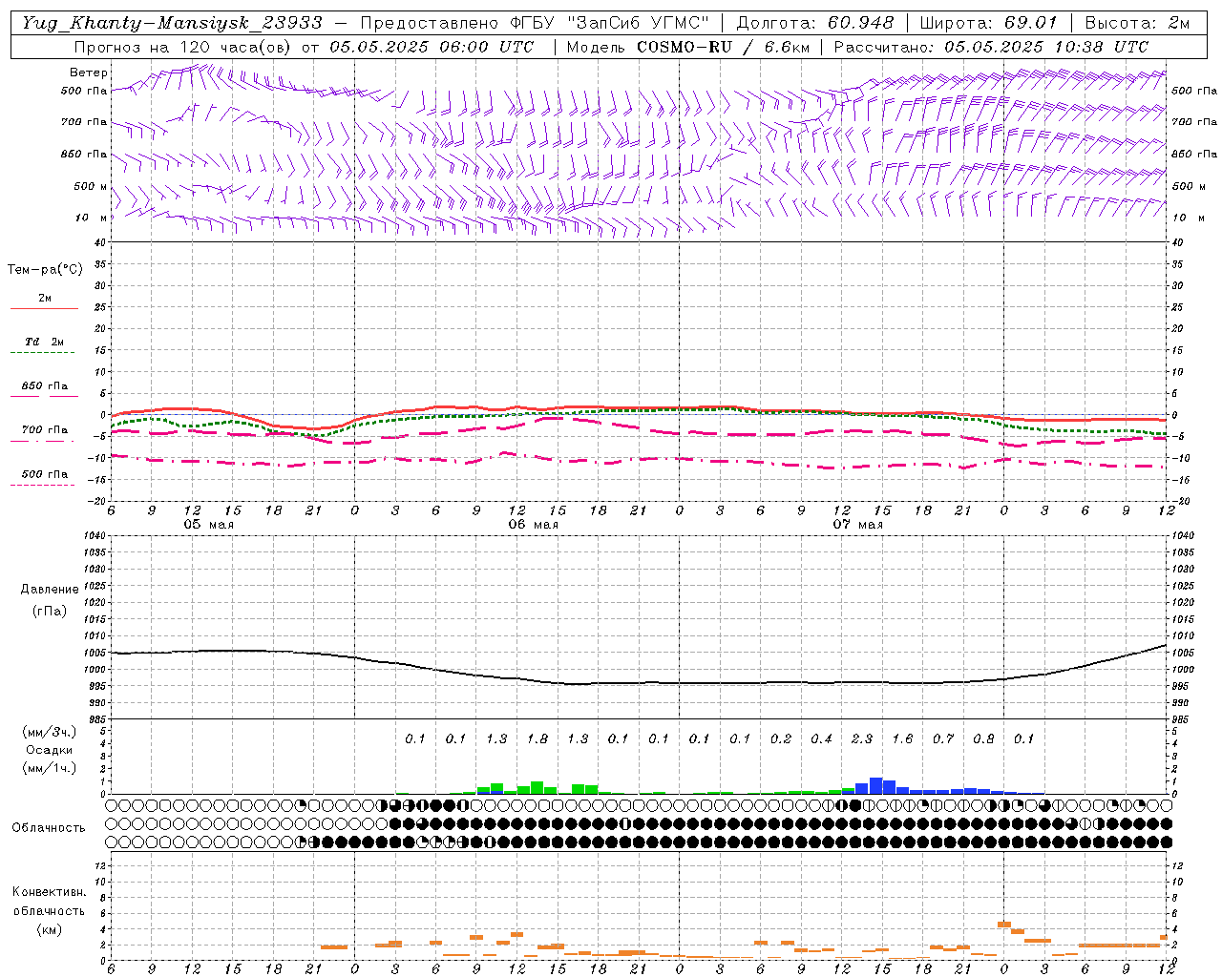Screen dimensions: 1222x977
Task: Select the "Высота: 2м" header field
Action: [1137, 23]
